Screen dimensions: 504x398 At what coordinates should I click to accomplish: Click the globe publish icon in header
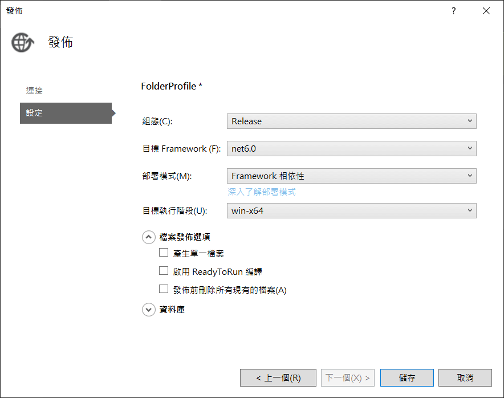tap(23, 43)
